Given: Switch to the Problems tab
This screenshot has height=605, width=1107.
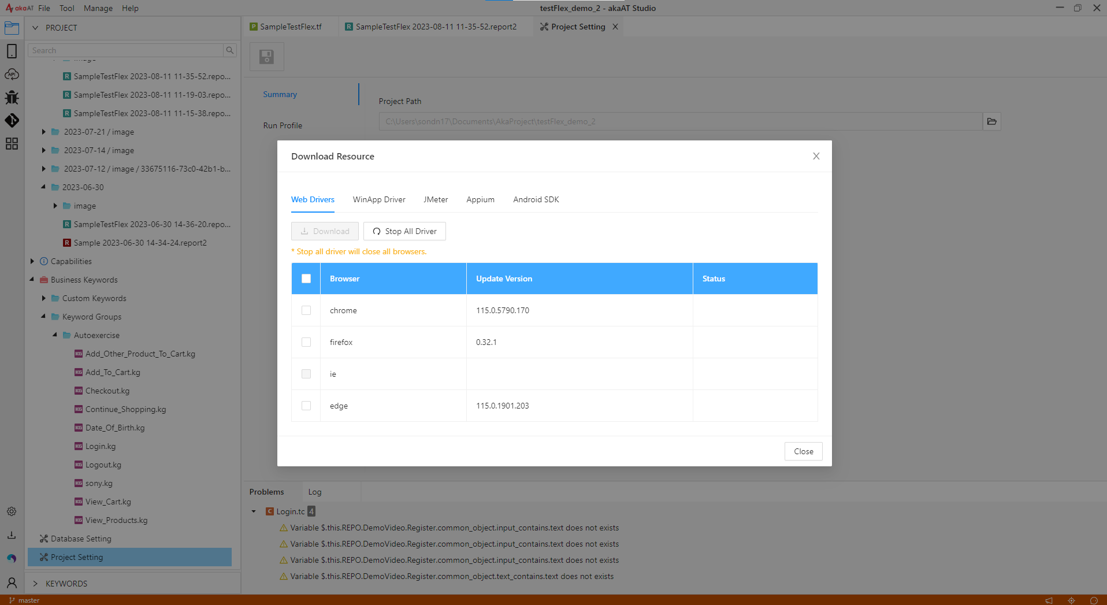Looking at the screenshot, I should [x=266, y=492].
